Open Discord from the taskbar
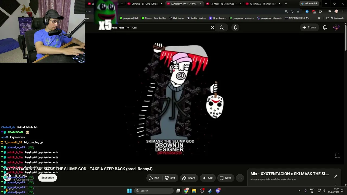 pos(218,191)
